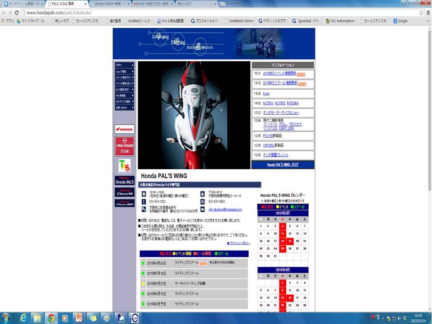Open PowerPoint from the taskbar
This screenshot has height=324, width=432.
pos(79,319)
